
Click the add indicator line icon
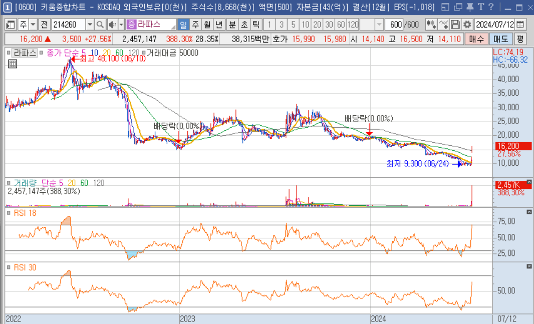tap(443, 25)
